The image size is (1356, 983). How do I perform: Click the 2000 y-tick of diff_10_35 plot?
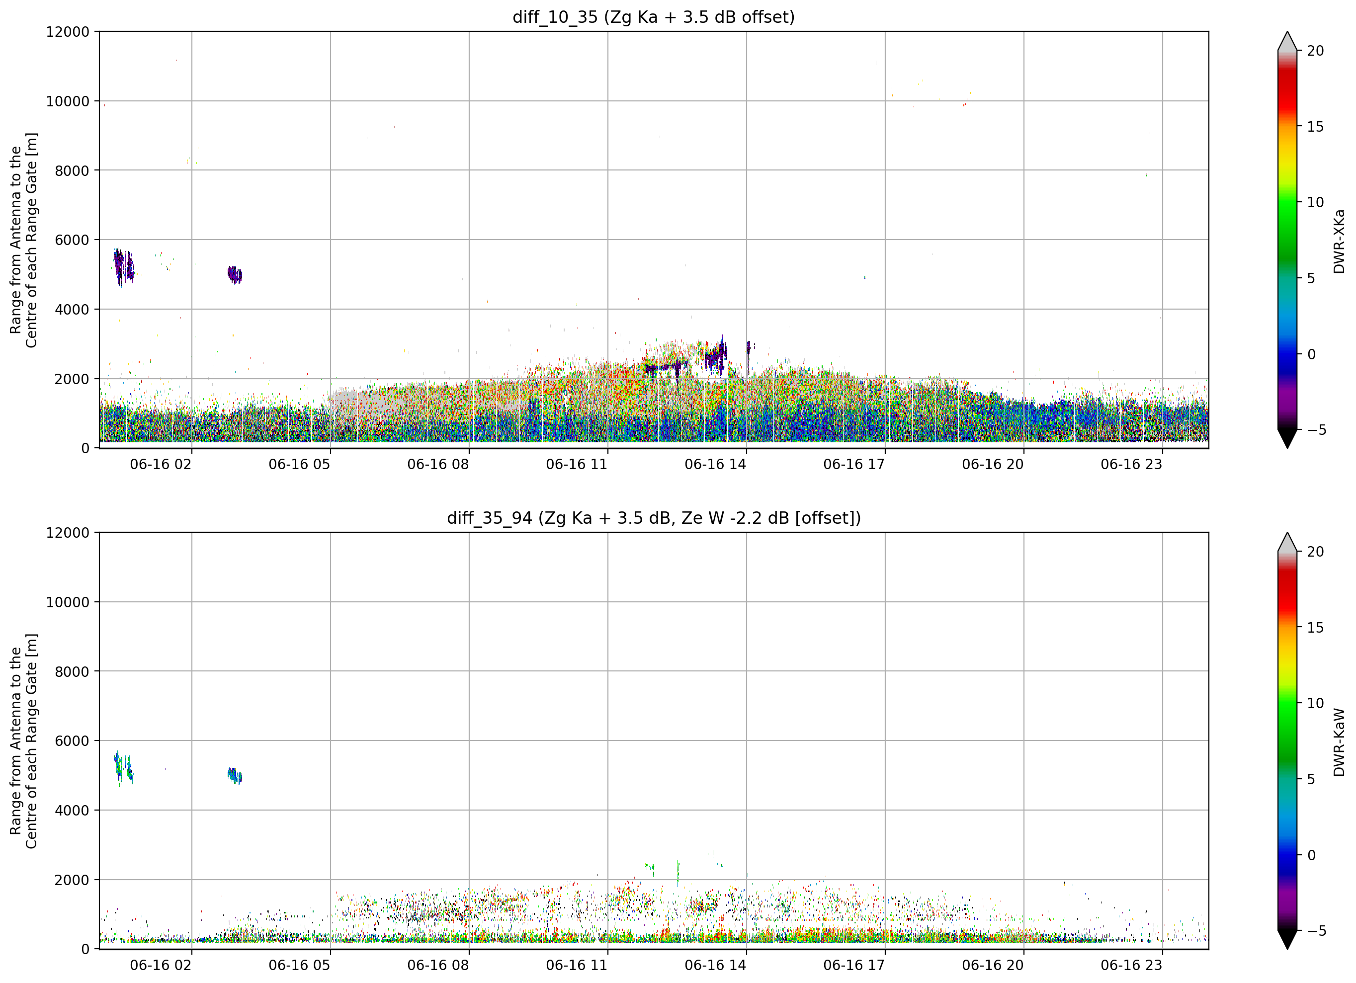(x=72, y=379)
